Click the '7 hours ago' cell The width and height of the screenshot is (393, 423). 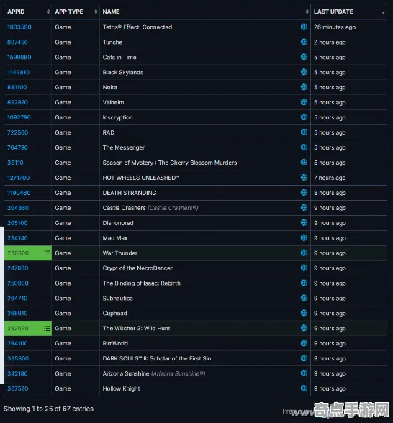(348, 178)
